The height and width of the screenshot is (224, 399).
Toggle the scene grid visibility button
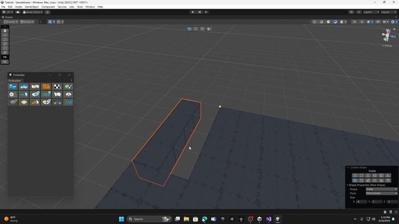click(50, 22)
